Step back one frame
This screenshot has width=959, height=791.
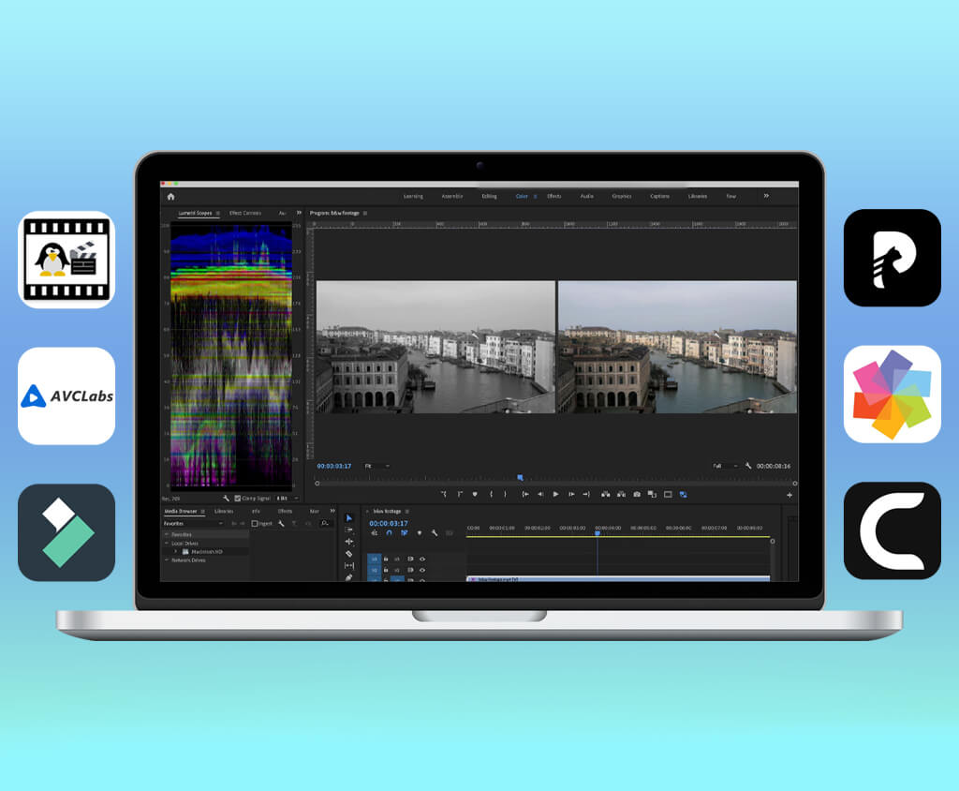[x=540, y=494]
